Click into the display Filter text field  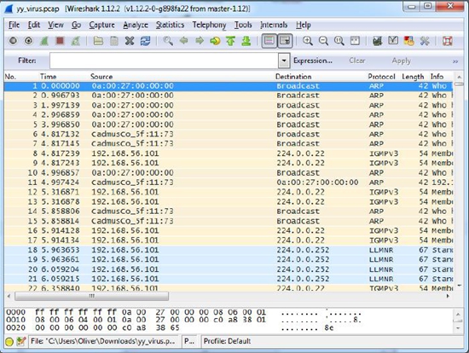(x=165, y=61)
